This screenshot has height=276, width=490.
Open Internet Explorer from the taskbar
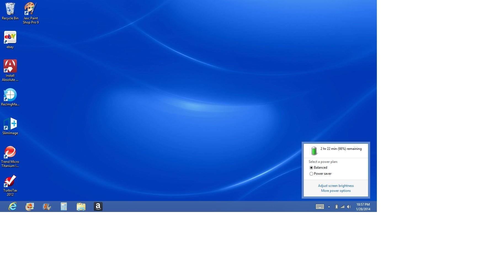(12, 206)
